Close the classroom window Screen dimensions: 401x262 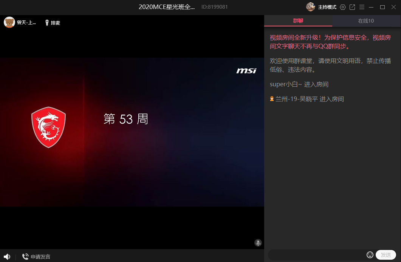393,7
